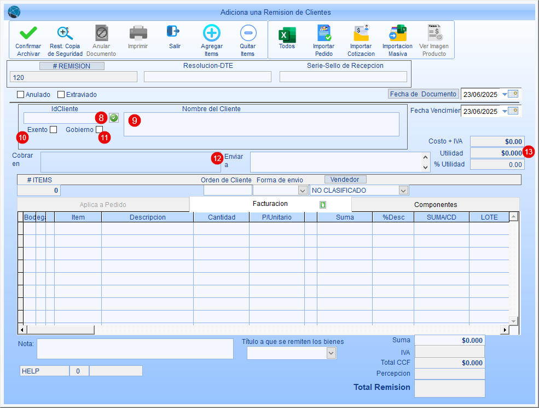Click the Confirmar Archivar green checkmark icon

click(x=28, y=33)
